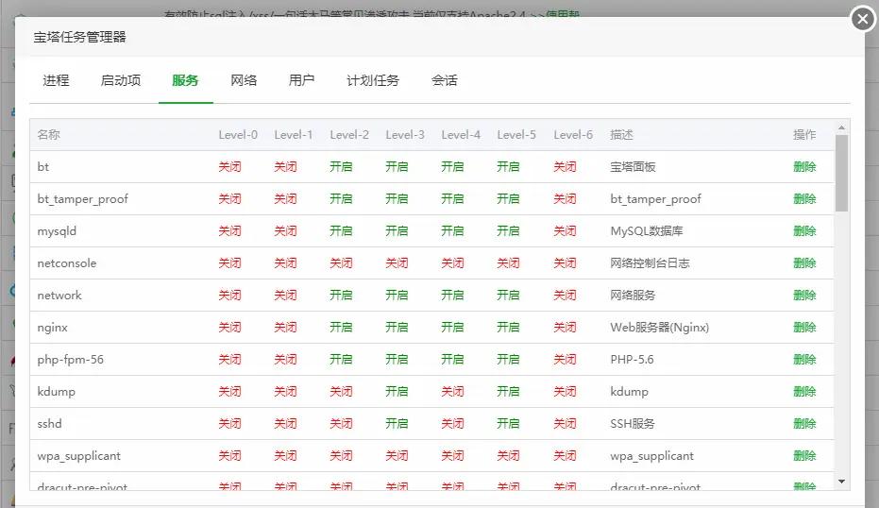The width and height of the screenshot is (879, 508).
Task: Click the scrollbar up arrow
Action: 841,127
